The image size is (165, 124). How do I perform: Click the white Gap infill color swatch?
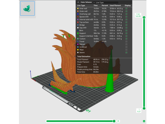(x=78, y=28)
